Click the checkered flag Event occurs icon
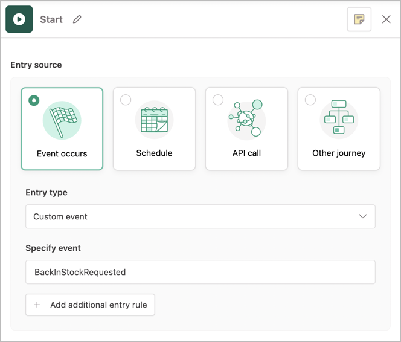The width and height of the screenshot is (401, 342). click(62, 120)
